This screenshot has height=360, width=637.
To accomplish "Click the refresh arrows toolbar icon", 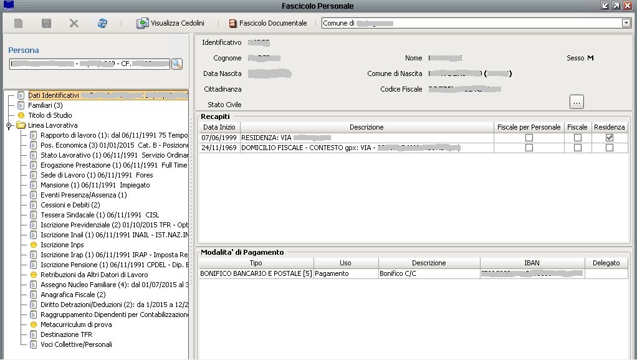I will [102, 23].
